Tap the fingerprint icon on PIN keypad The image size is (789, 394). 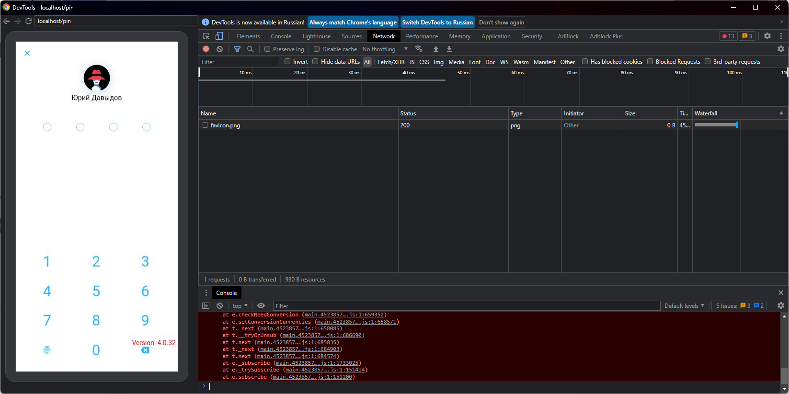(x=47, y=350)
